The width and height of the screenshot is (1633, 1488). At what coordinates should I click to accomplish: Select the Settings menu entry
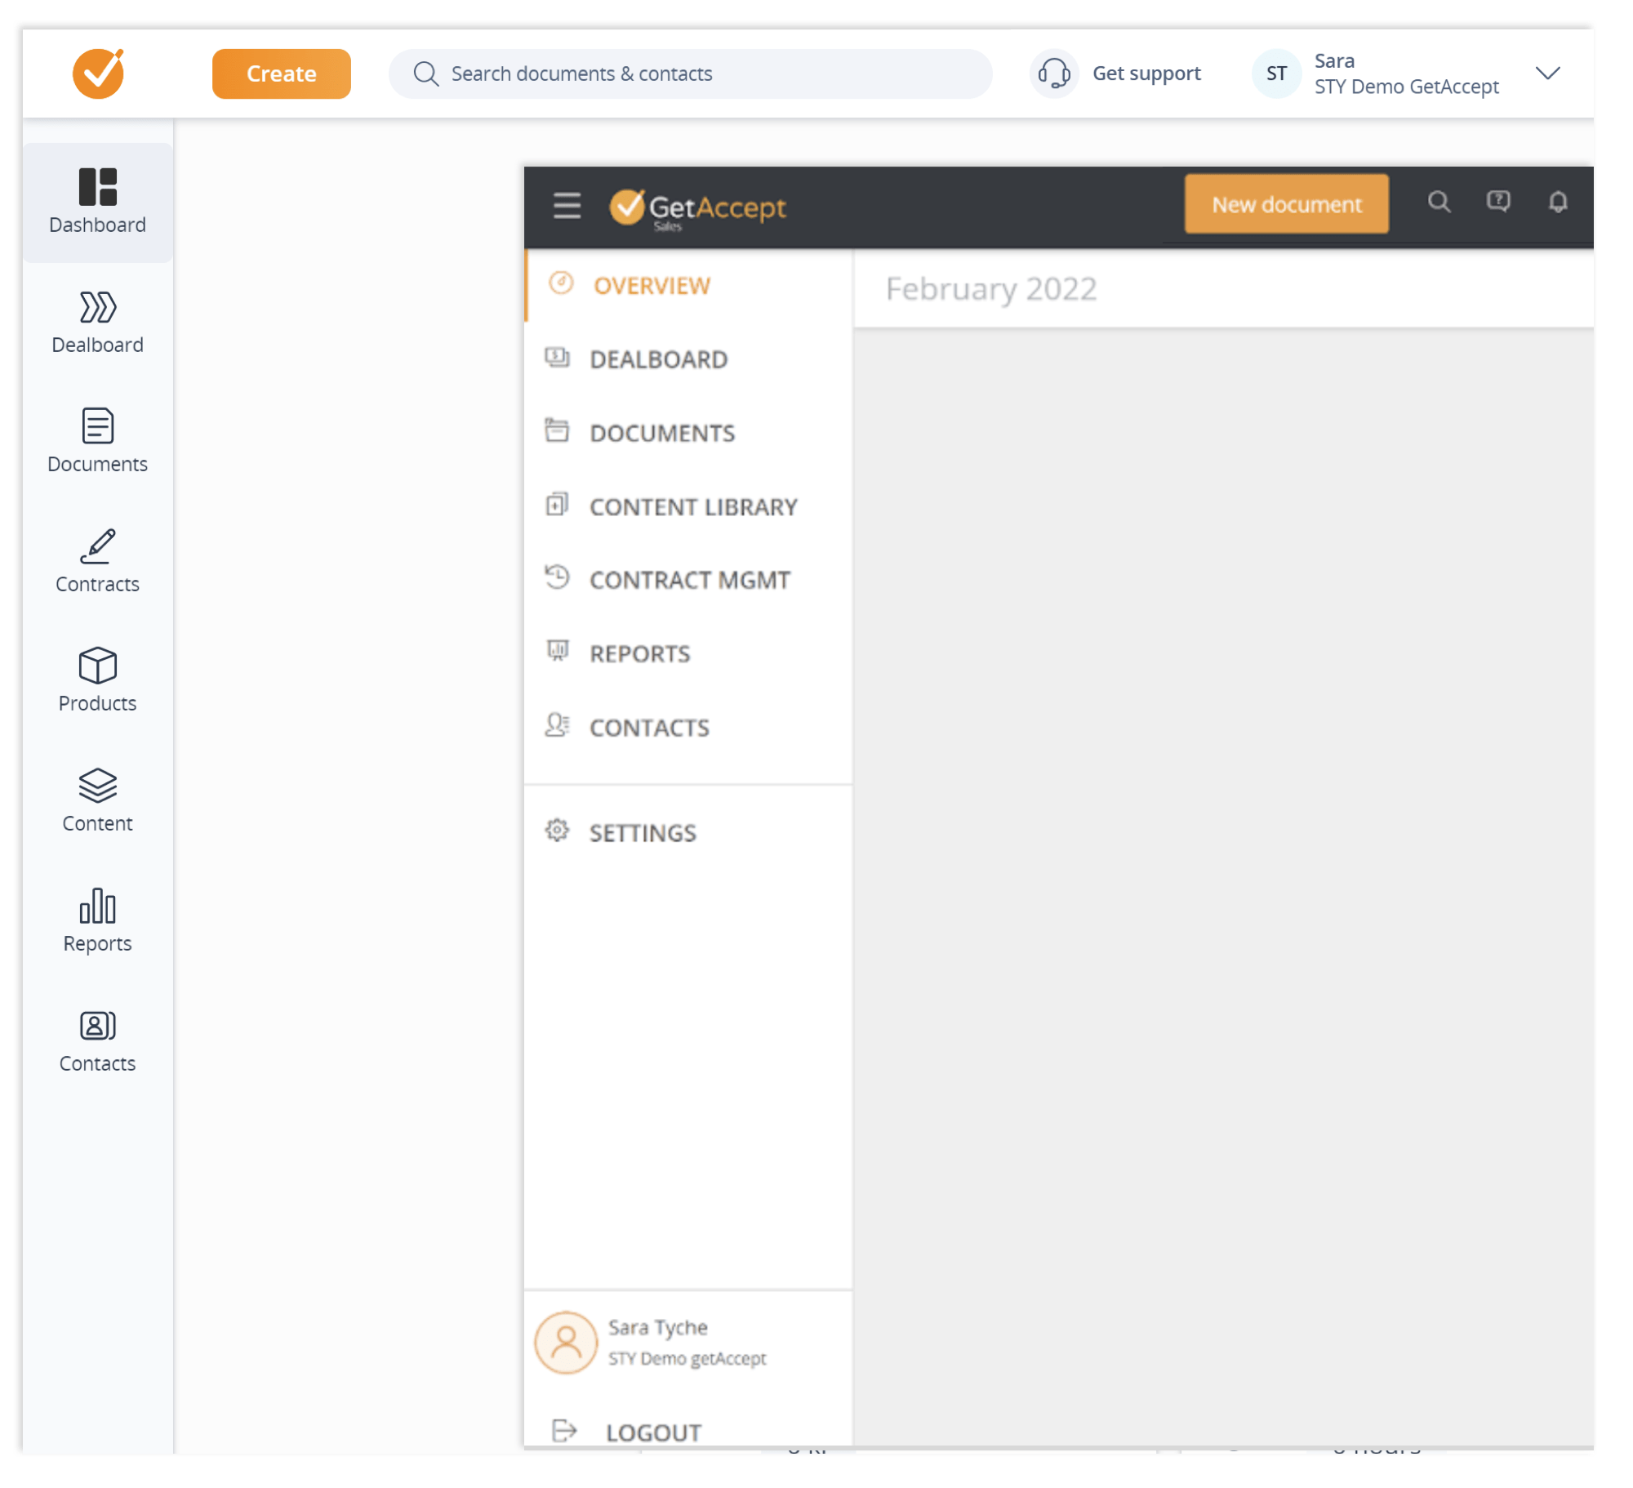643,832
